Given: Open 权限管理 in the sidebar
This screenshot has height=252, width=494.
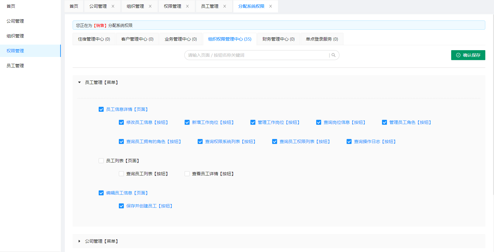Looking at the screenshot, I should click(30, 51).
